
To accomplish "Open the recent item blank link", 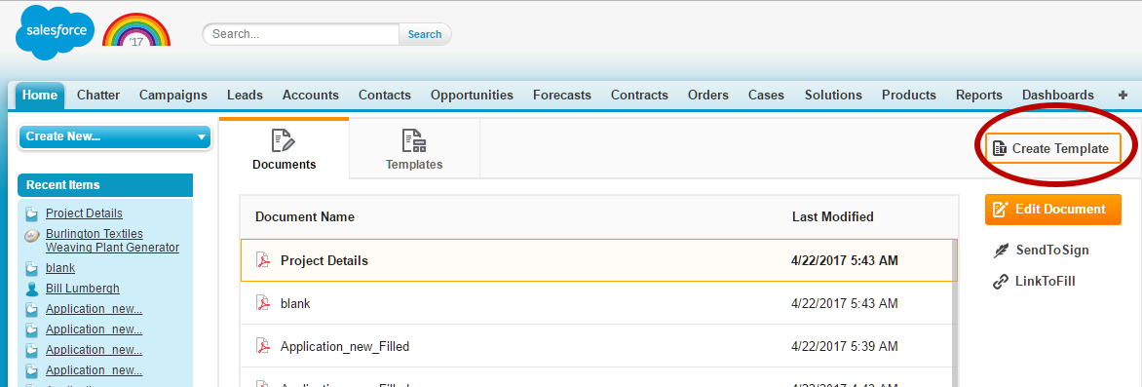I will [x=60, y=268].
